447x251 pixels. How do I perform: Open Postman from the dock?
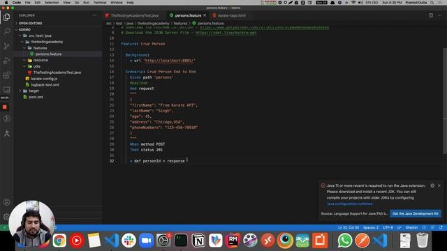coord(362,241)
